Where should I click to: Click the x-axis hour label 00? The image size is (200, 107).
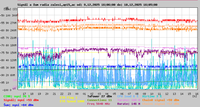click(x=77, y=94)
